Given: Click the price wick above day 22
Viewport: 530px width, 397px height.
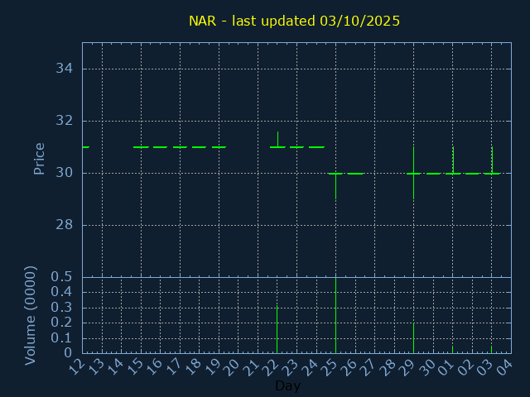Looking at the screenshot, I should tap(277, 137).
